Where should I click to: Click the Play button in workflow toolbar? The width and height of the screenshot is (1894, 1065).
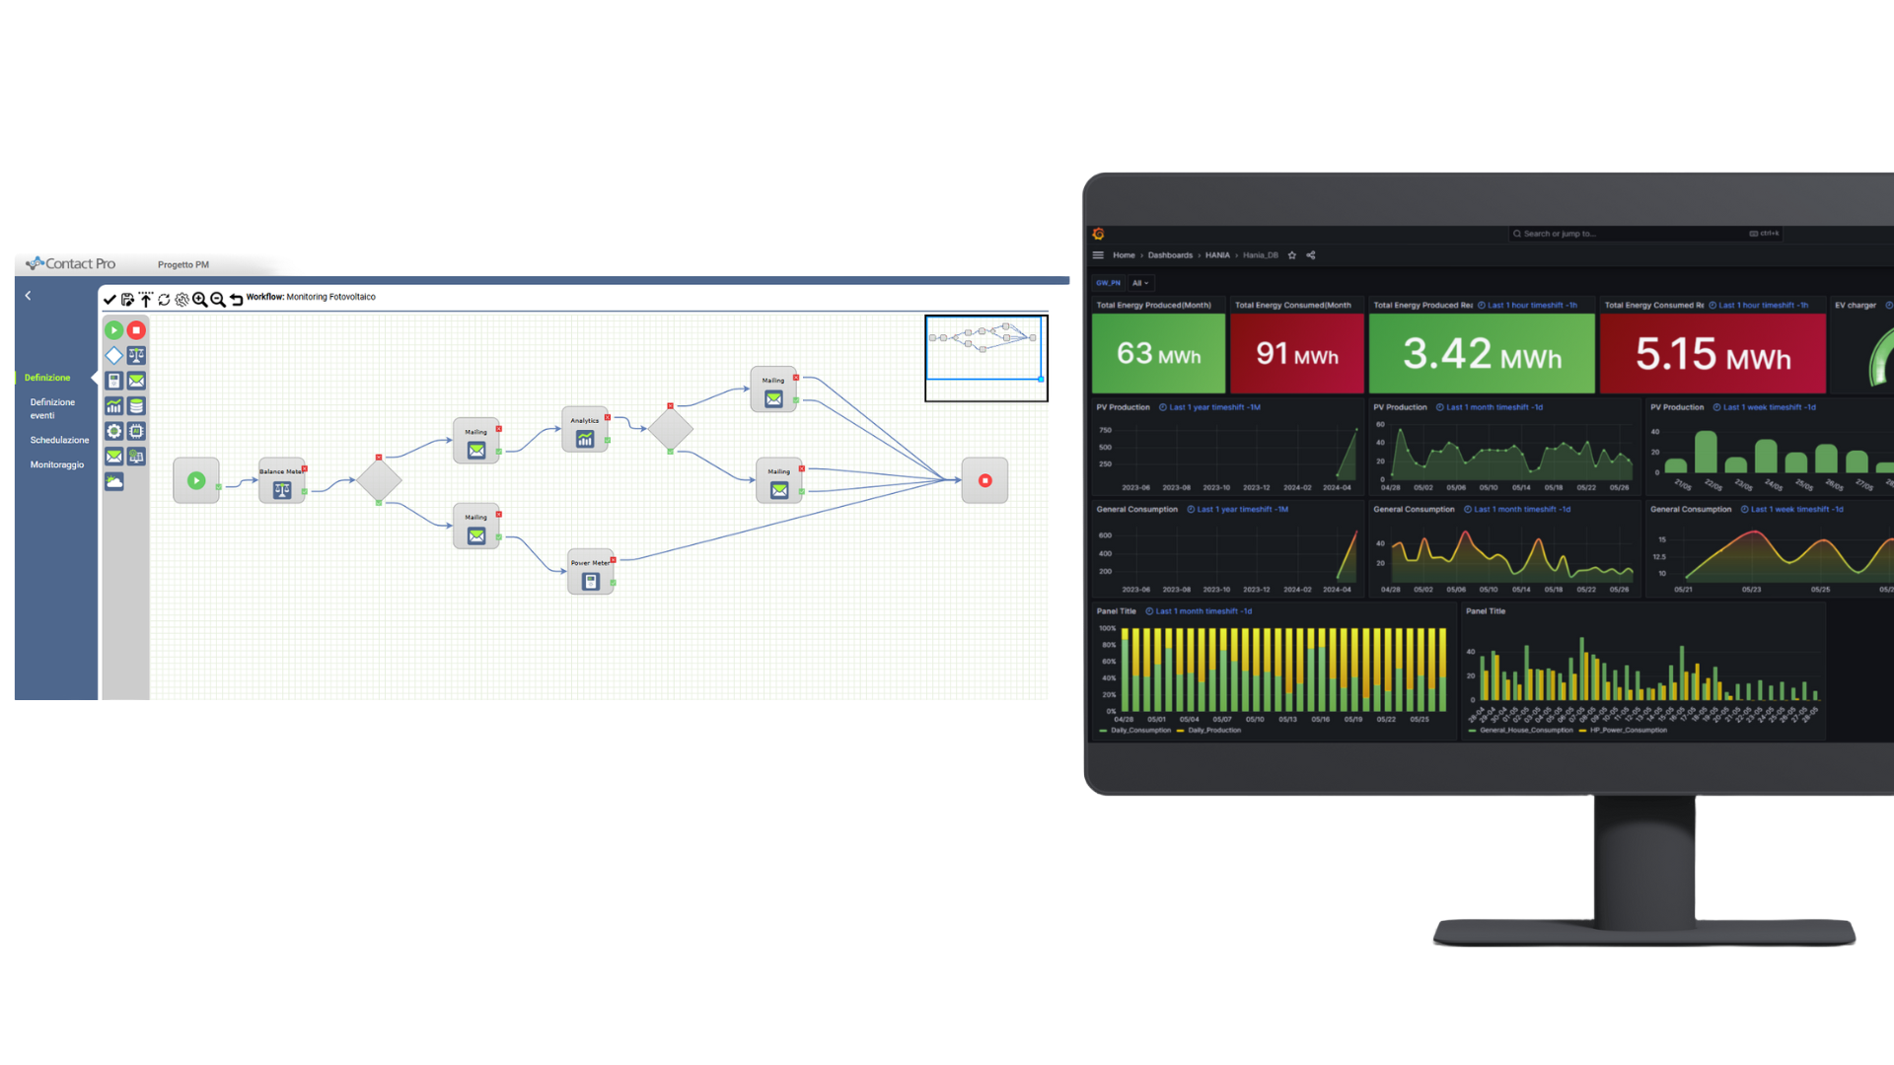[x=115, y=330]
